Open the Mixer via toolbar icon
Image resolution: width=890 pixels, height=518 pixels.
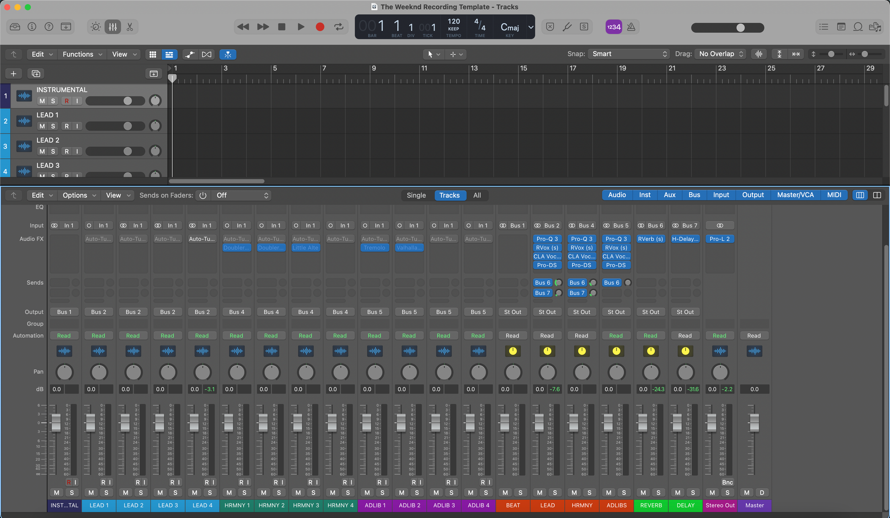(x=113, y=27)
